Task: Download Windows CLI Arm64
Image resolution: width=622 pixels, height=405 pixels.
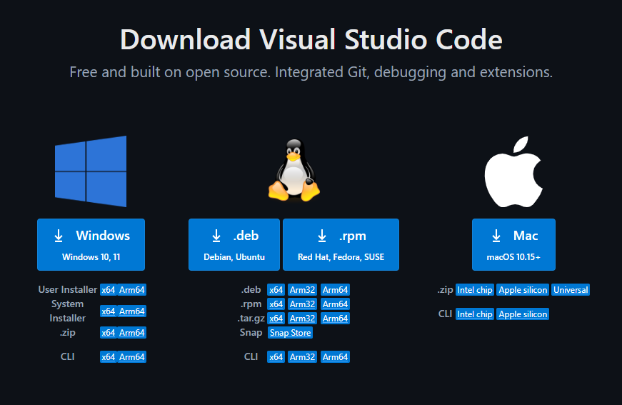Action: coord(131,357)
